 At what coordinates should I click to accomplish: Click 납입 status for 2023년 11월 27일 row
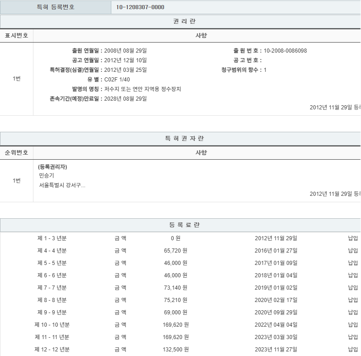coord(353,350)
